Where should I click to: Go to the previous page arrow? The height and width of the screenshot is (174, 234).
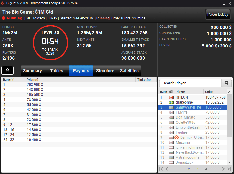[x=167, y=169]
